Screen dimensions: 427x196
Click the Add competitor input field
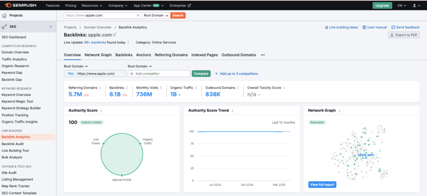159,74
